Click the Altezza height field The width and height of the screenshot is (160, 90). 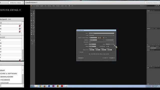(92, 46)
